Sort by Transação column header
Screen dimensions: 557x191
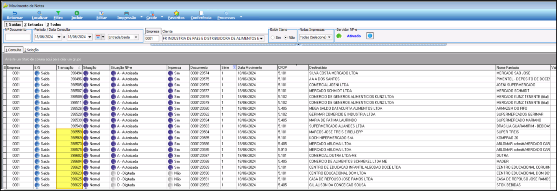(69, 67)
